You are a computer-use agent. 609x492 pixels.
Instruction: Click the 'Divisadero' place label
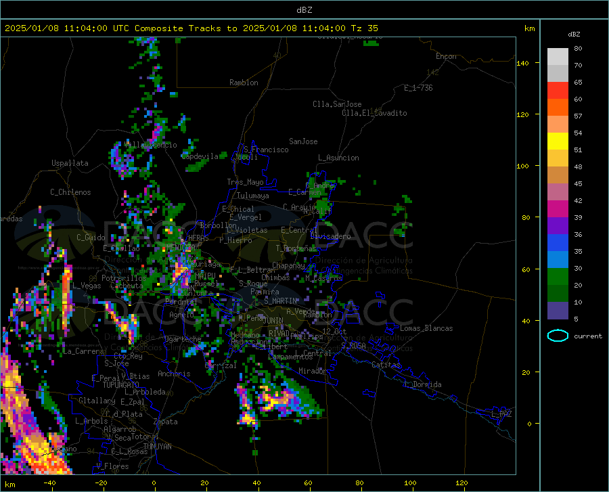(330, 236)
